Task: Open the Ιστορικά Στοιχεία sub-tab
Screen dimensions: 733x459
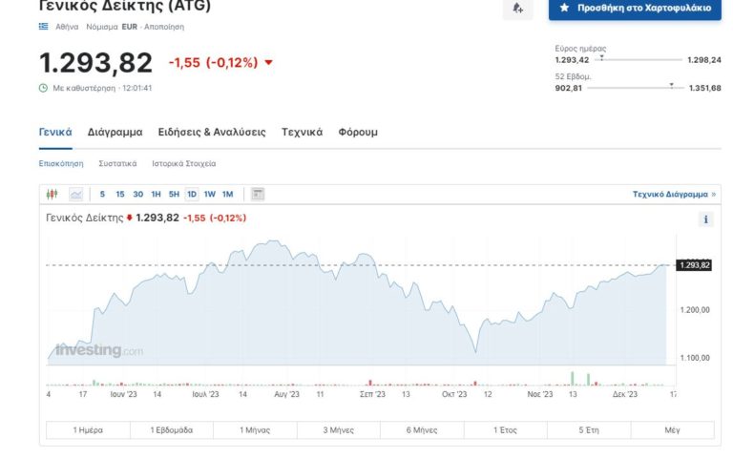Action: coord(183,163)
